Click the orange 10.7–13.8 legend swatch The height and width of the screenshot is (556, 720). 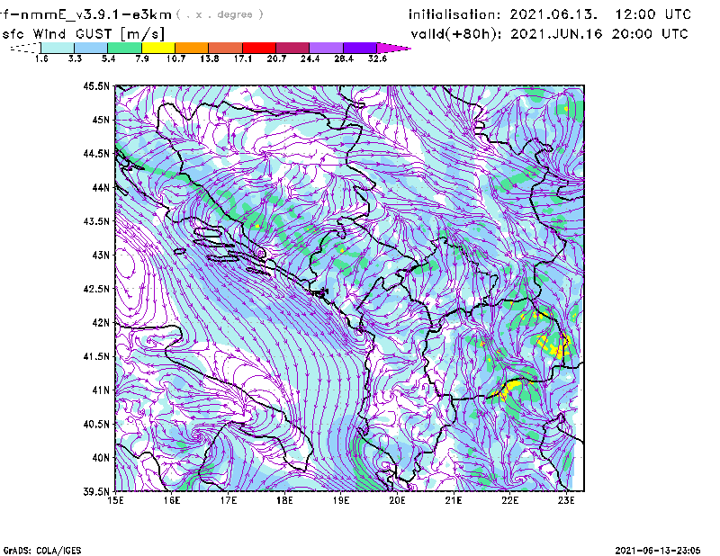pyautogui.click(x=192, y=48)
